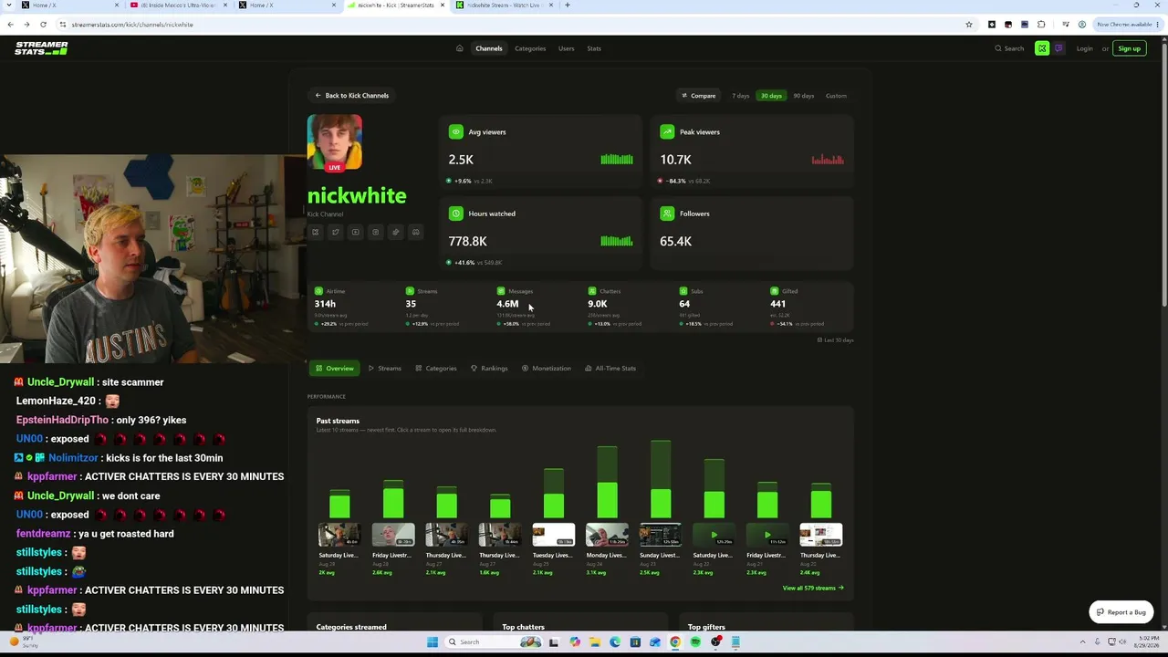
Task: Open the Twitter social link icon
Action: [x=336, y=232]
